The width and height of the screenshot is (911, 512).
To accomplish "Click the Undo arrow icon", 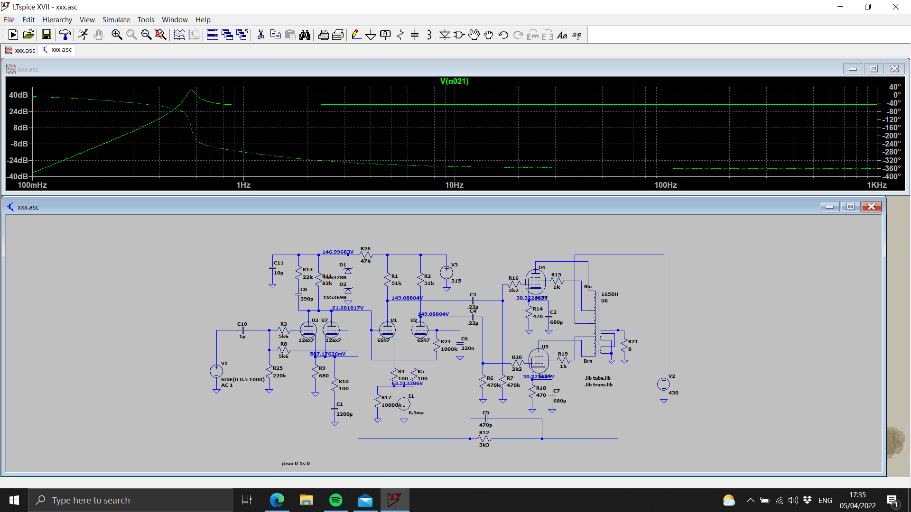I will point(503,35).
